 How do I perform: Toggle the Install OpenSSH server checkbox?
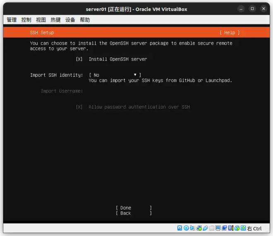click(79, 59)
